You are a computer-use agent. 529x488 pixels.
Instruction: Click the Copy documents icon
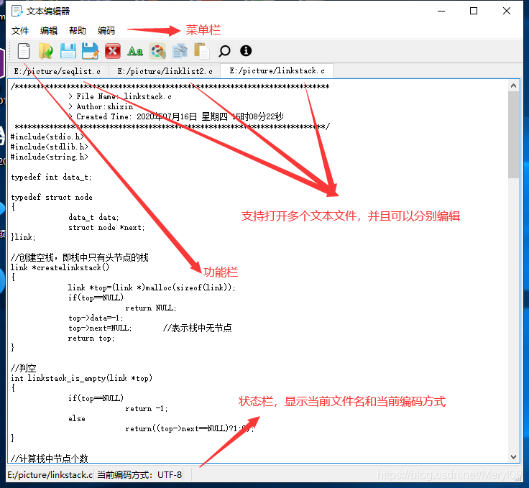tap(180, 51)
